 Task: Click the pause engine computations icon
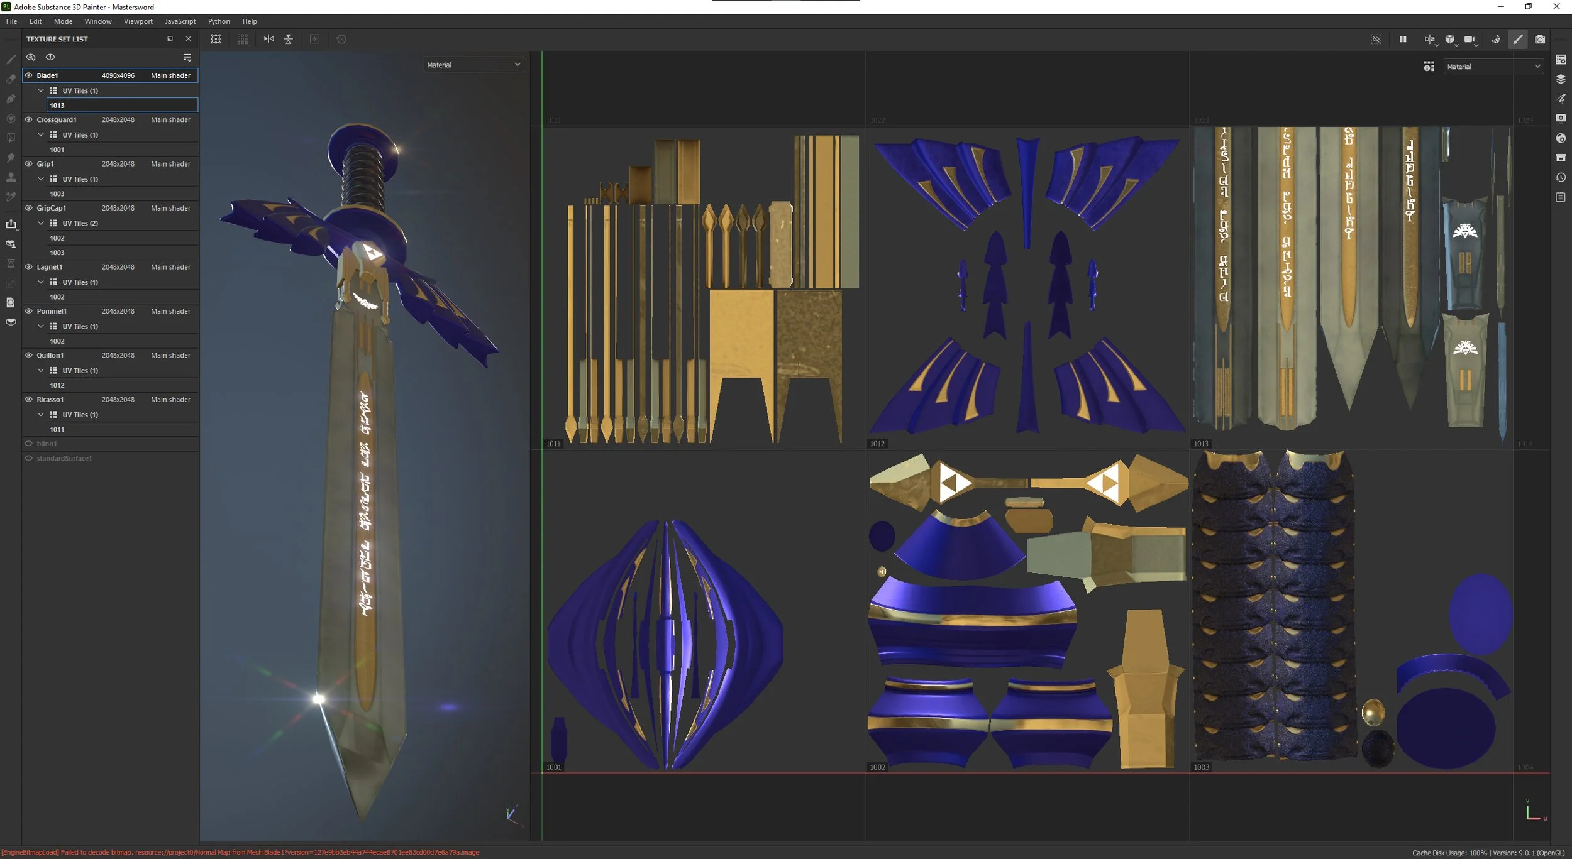coord(1403,39)
